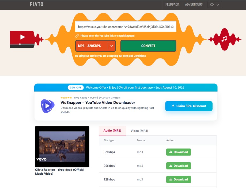
Task: Download the 256kbps mp3 file
Action: coord(179,166)
